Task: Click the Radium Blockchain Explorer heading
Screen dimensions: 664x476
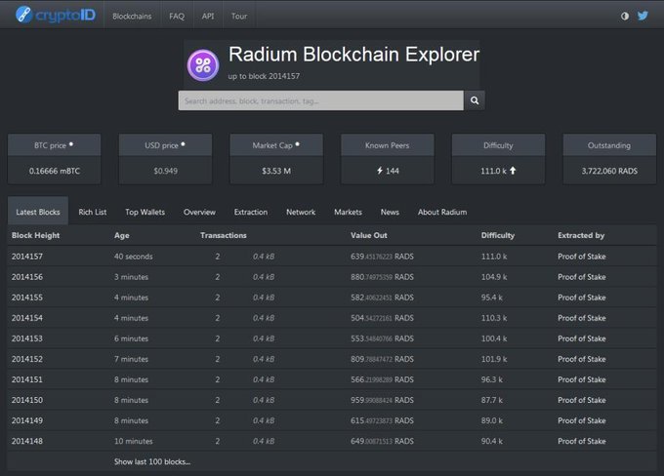Action: [354, 55]
